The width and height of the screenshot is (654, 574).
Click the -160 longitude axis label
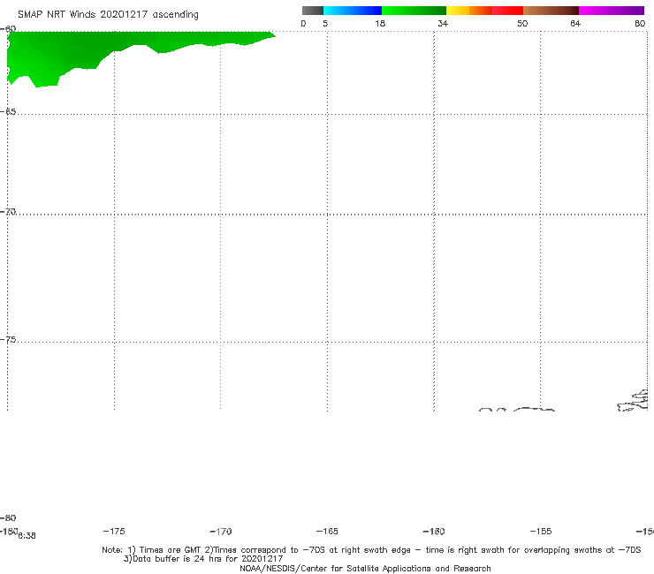pos(434,532)
